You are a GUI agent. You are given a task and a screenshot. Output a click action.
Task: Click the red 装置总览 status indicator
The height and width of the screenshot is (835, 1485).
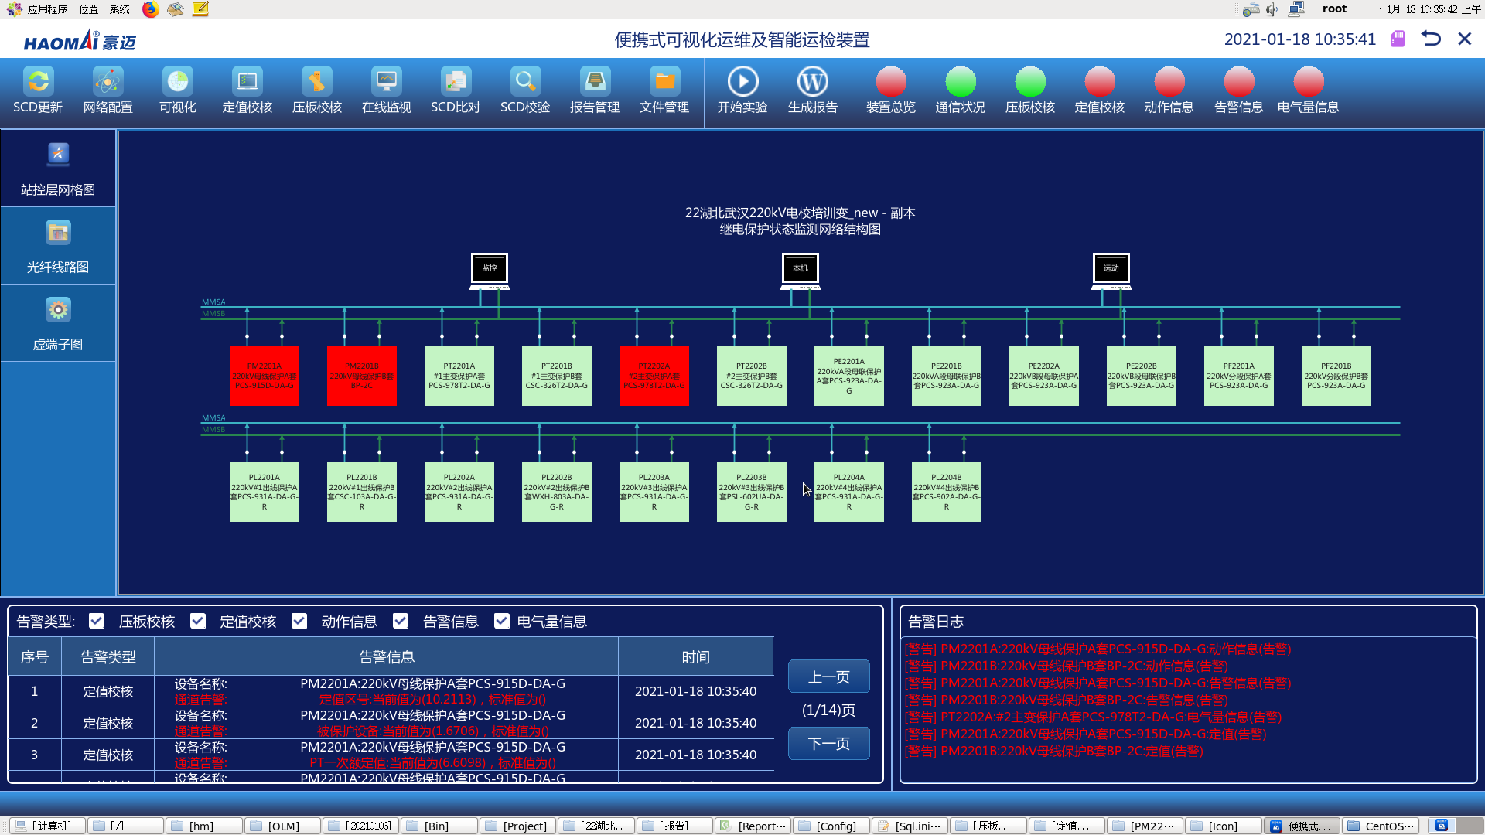pyautogui.click(x=890, y=82)
